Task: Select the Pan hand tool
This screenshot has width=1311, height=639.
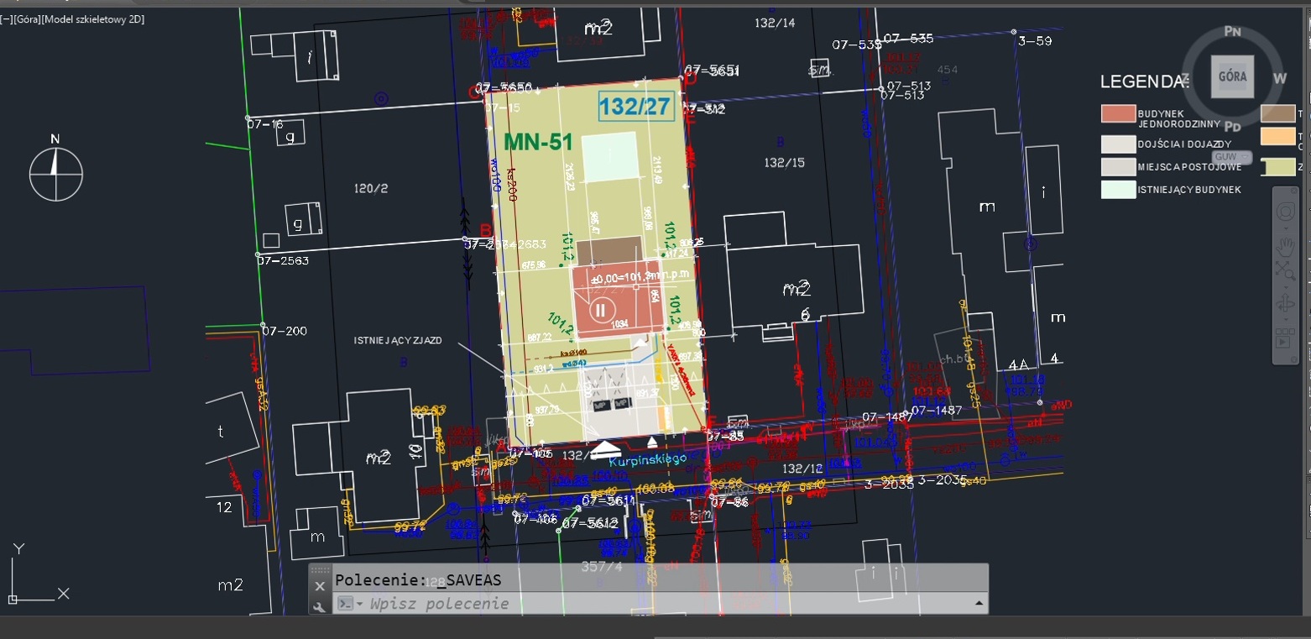Action: pyautogui.click(x=1285, y=246)
